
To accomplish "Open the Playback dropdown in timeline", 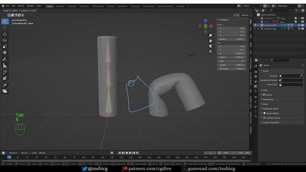I will (14, 153).
